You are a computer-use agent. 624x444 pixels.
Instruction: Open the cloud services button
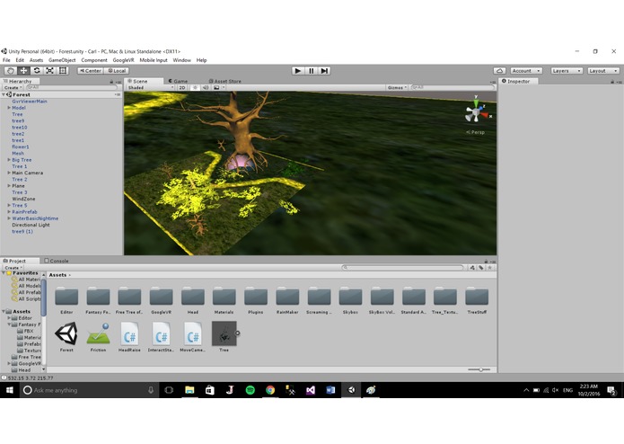click(499, 70)
